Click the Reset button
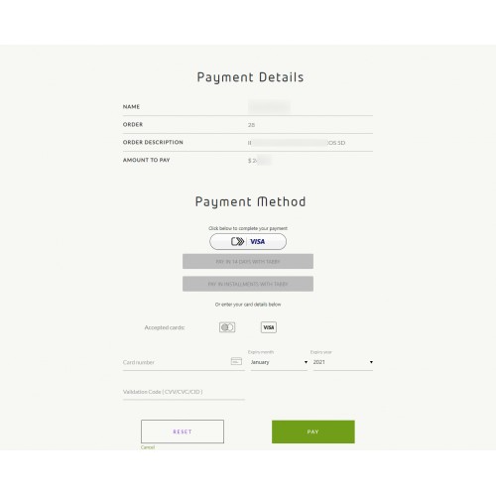Image resolution: width=496 pixels, height=496 pixels. coord(183,432)
